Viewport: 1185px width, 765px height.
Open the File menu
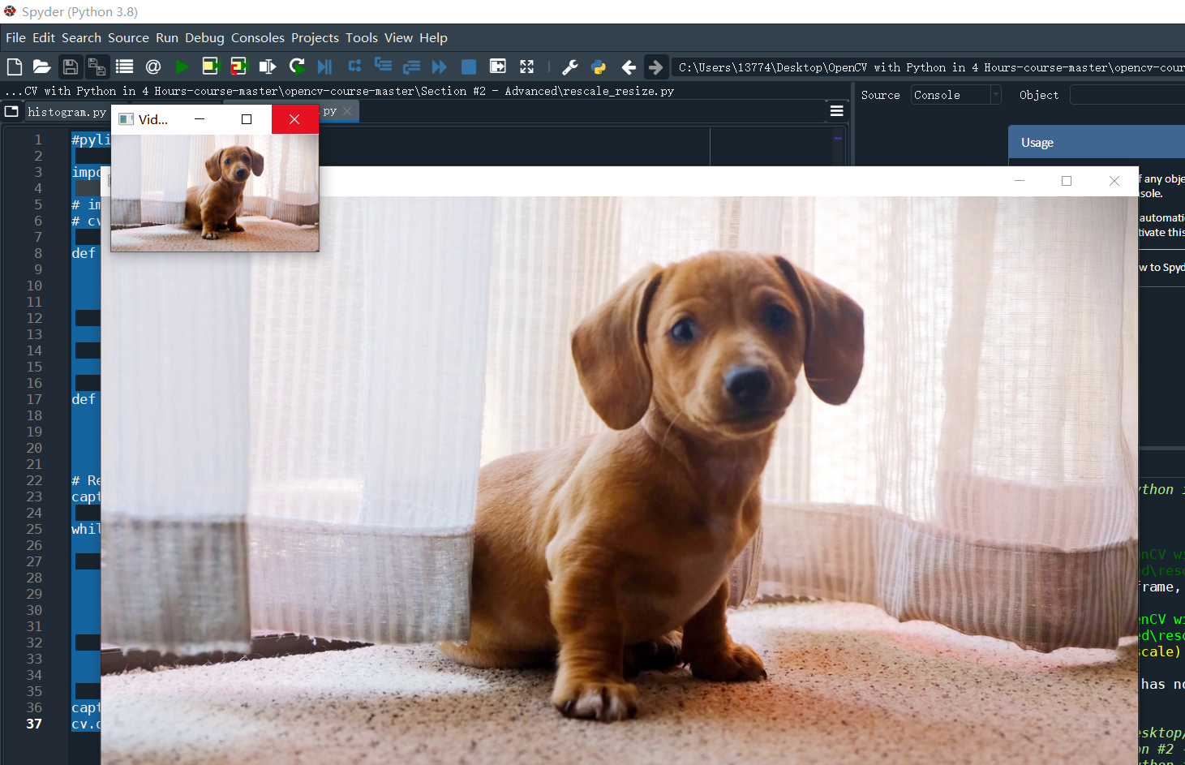point(15,37)
